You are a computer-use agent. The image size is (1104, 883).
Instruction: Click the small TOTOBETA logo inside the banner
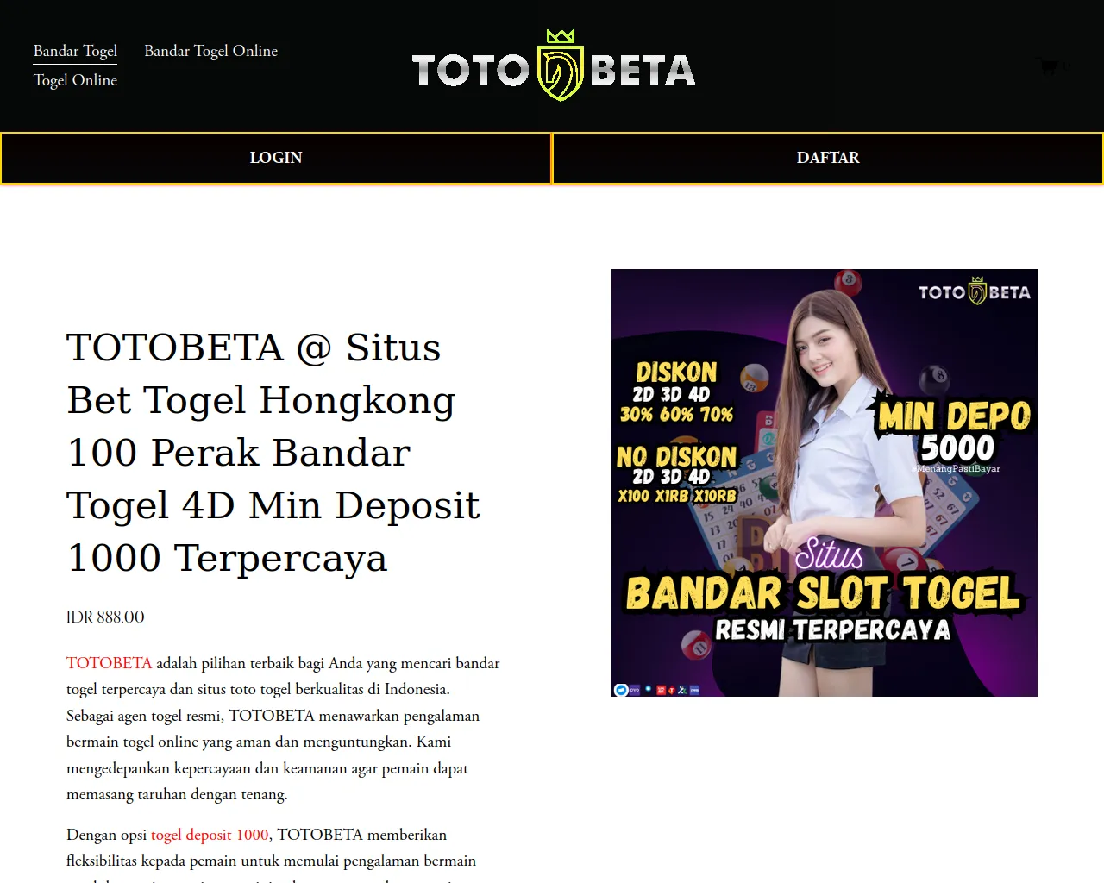[975, 291]
